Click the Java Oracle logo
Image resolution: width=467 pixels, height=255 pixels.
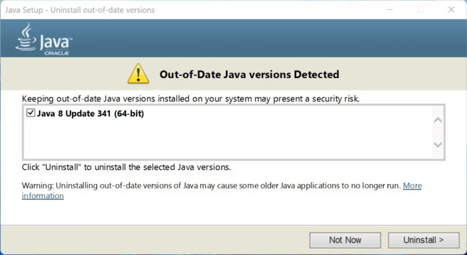click(x=44, y=40)
